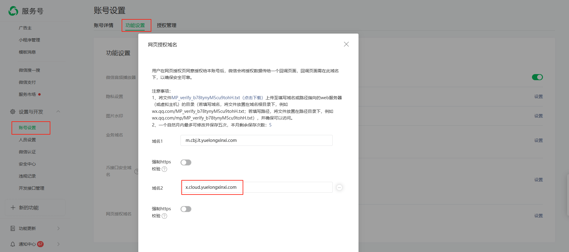Click the 网页授权域名 dialog title
This screenshot has height=252, width=569.
click(x=163, y=45)
